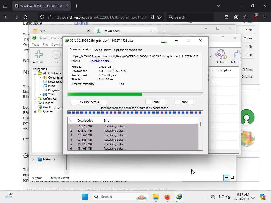Switch to the Speed Limiter tab

point(102,50)
